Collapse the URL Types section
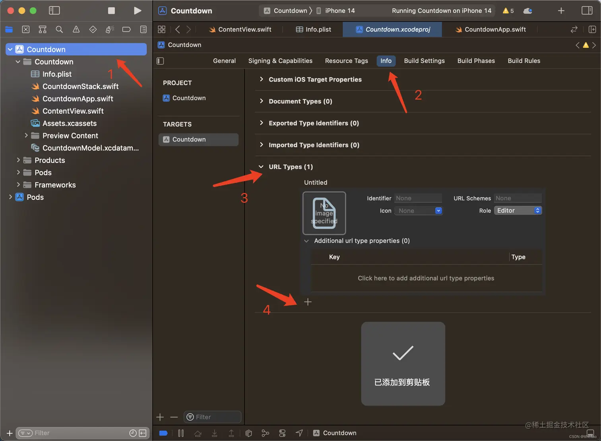The image size is (601, 441). click(261, 167)
